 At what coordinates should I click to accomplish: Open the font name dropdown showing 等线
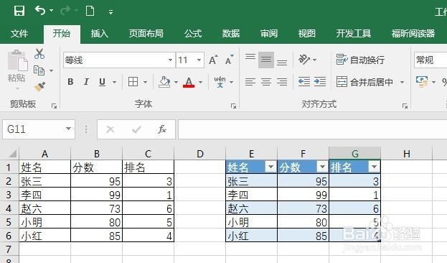click(170, 60)
